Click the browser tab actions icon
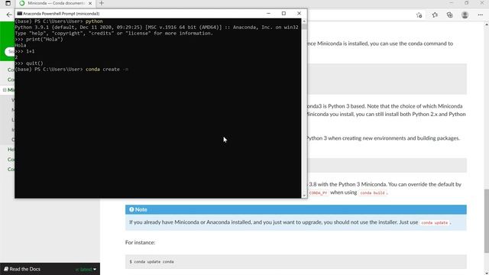 coord(8,3)
